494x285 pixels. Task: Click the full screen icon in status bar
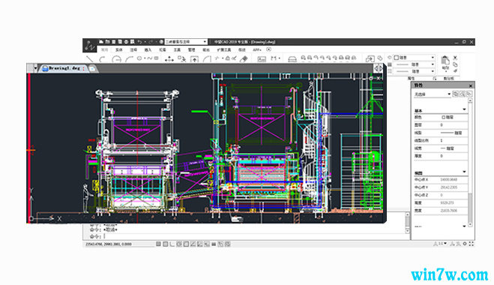(x=472, y=244)
